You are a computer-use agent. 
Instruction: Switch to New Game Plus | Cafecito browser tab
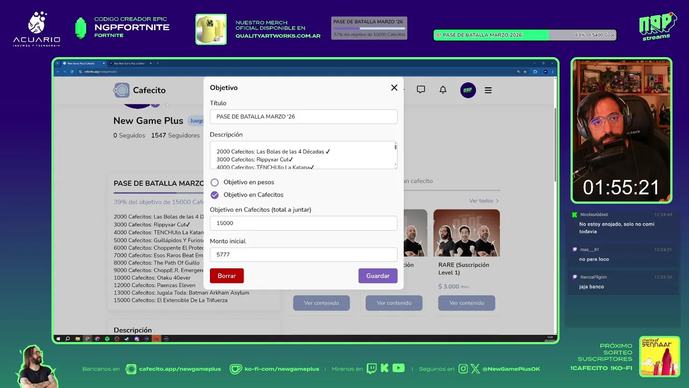81,63
